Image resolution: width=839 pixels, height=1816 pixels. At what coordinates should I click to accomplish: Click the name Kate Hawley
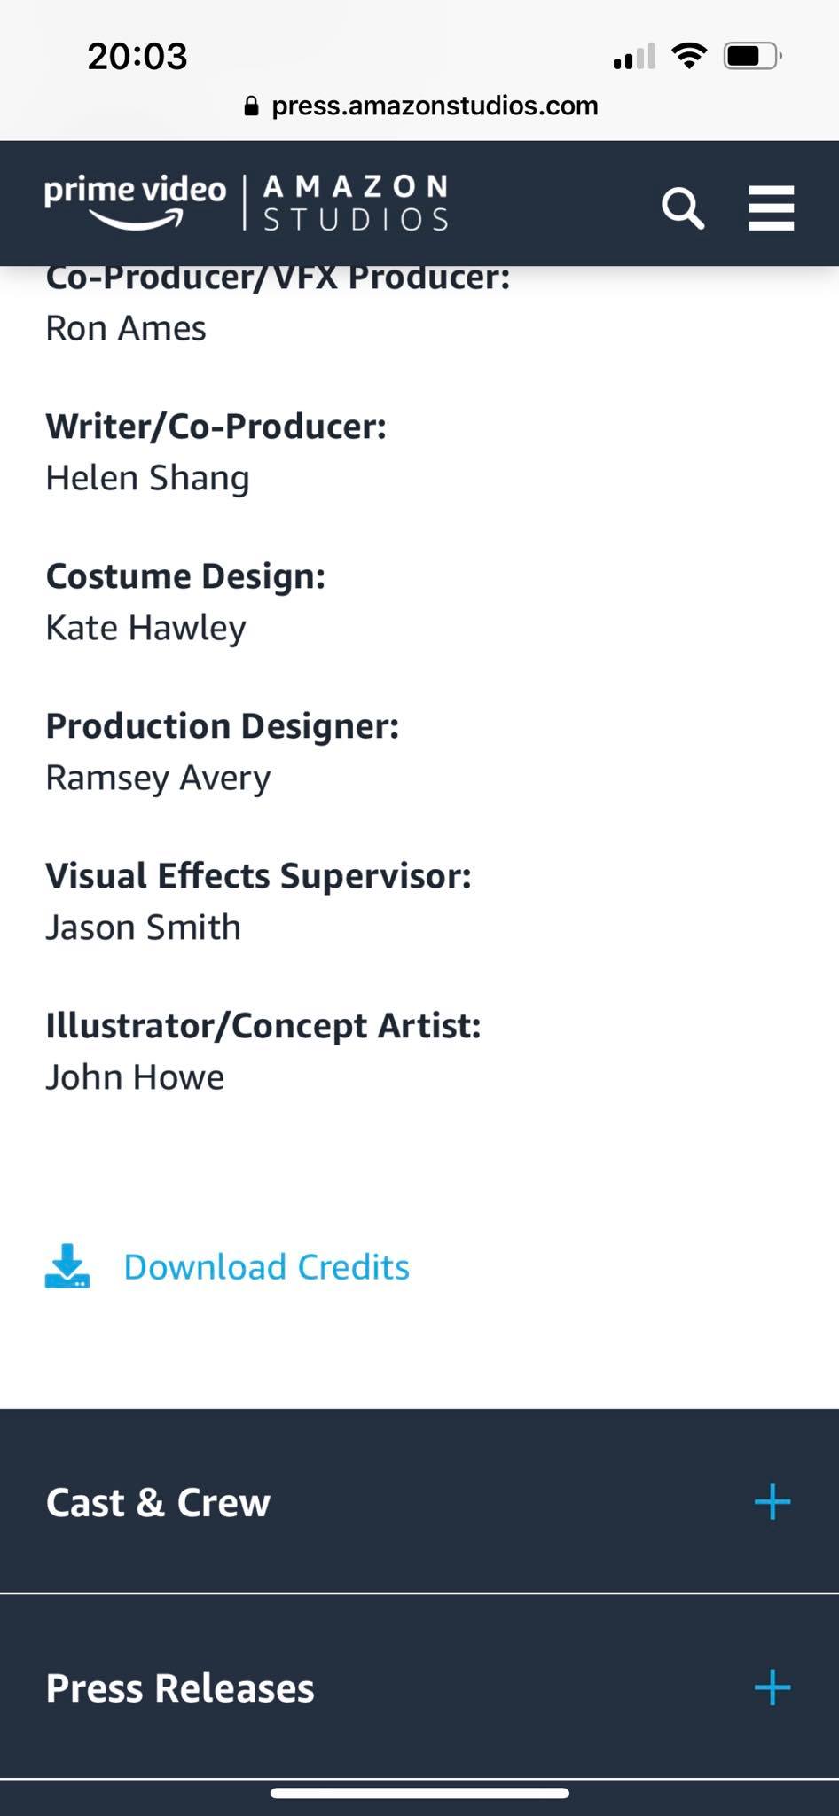click(145, 628)
